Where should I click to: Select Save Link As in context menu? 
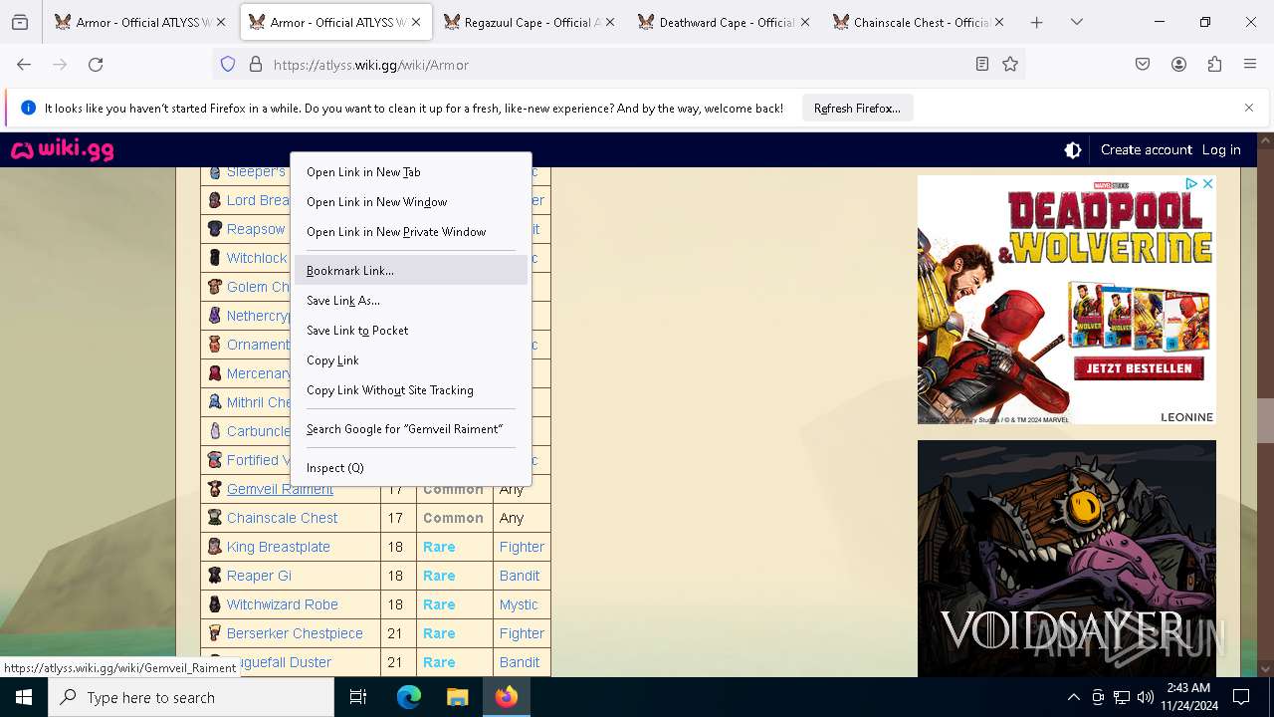(411, 301)
